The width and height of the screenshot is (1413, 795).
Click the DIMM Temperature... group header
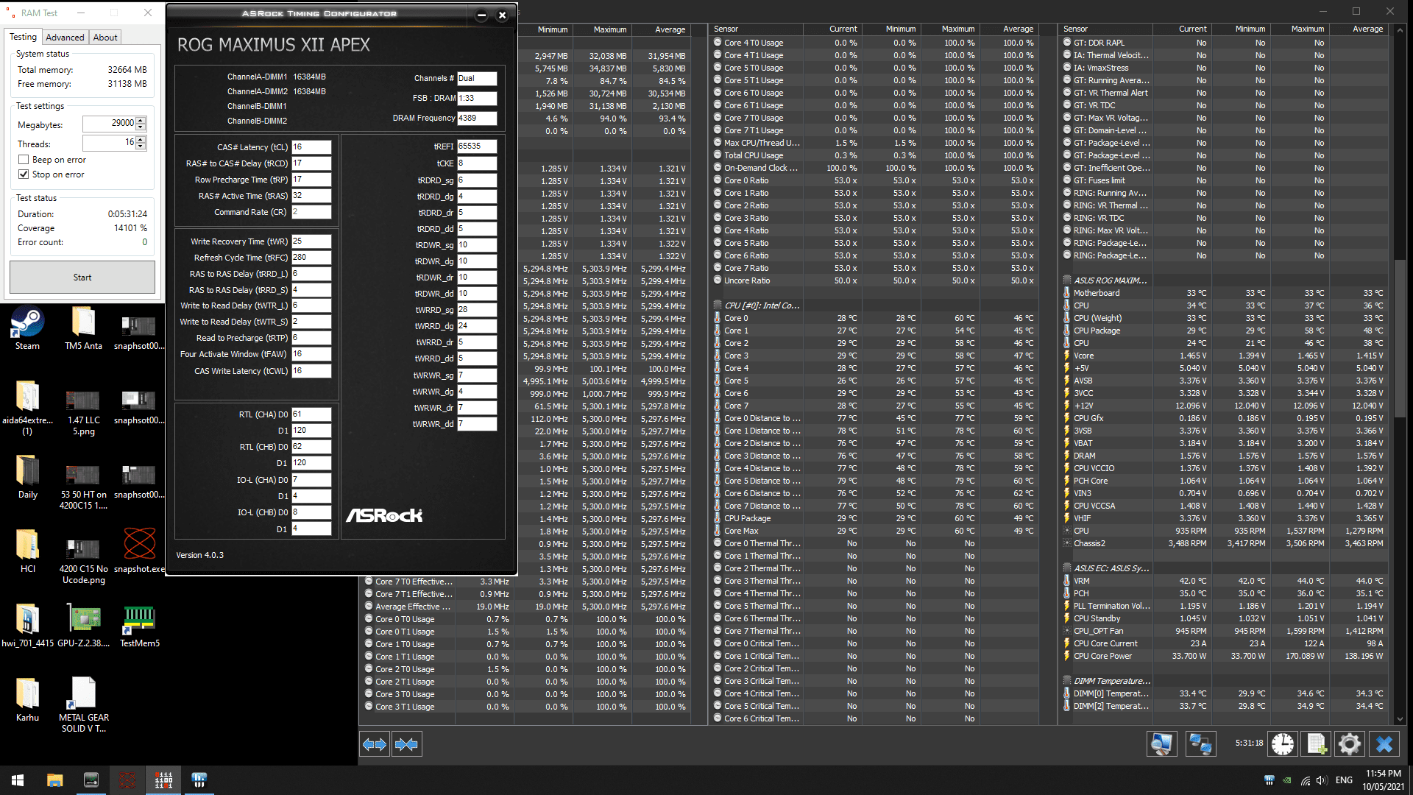pos(1111,681)
